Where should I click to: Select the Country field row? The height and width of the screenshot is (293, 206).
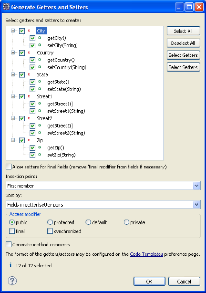click(x=45, y=52)
